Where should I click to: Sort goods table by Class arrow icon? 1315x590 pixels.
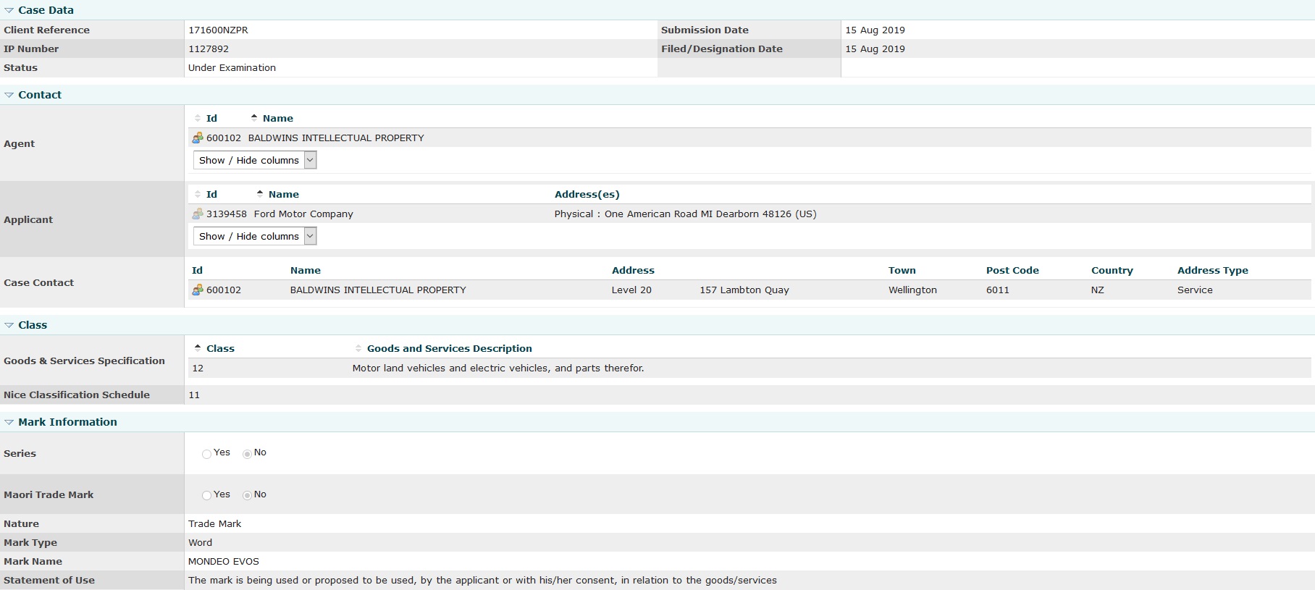tap(198, 347)
